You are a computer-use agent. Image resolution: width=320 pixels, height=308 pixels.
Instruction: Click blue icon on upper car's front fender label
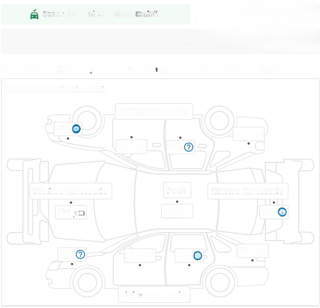coord(76,129)
